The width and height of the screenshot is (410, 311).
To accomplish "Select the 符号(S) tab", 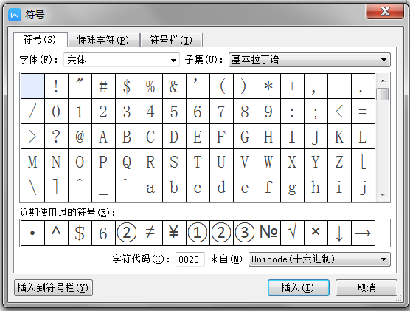I will [40, 40].
